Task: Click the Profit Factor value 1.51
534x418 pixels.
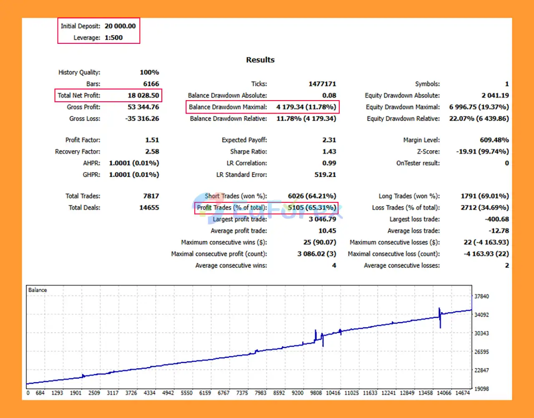Action: point(152,140)
